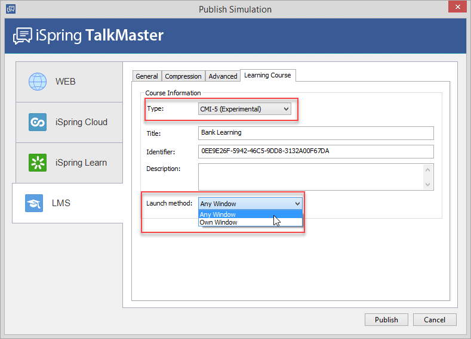Click the Cancel button
Viewport: 471px width, 339px height.
pos(434,319)
